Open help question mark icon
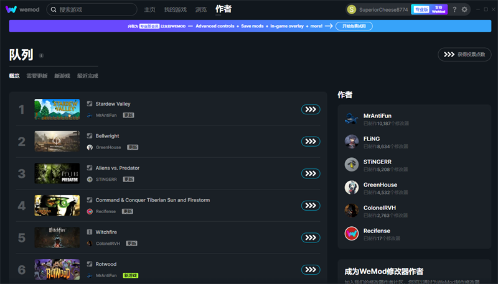This screenshot has height=284, width=498. click(x=454, y=9)
